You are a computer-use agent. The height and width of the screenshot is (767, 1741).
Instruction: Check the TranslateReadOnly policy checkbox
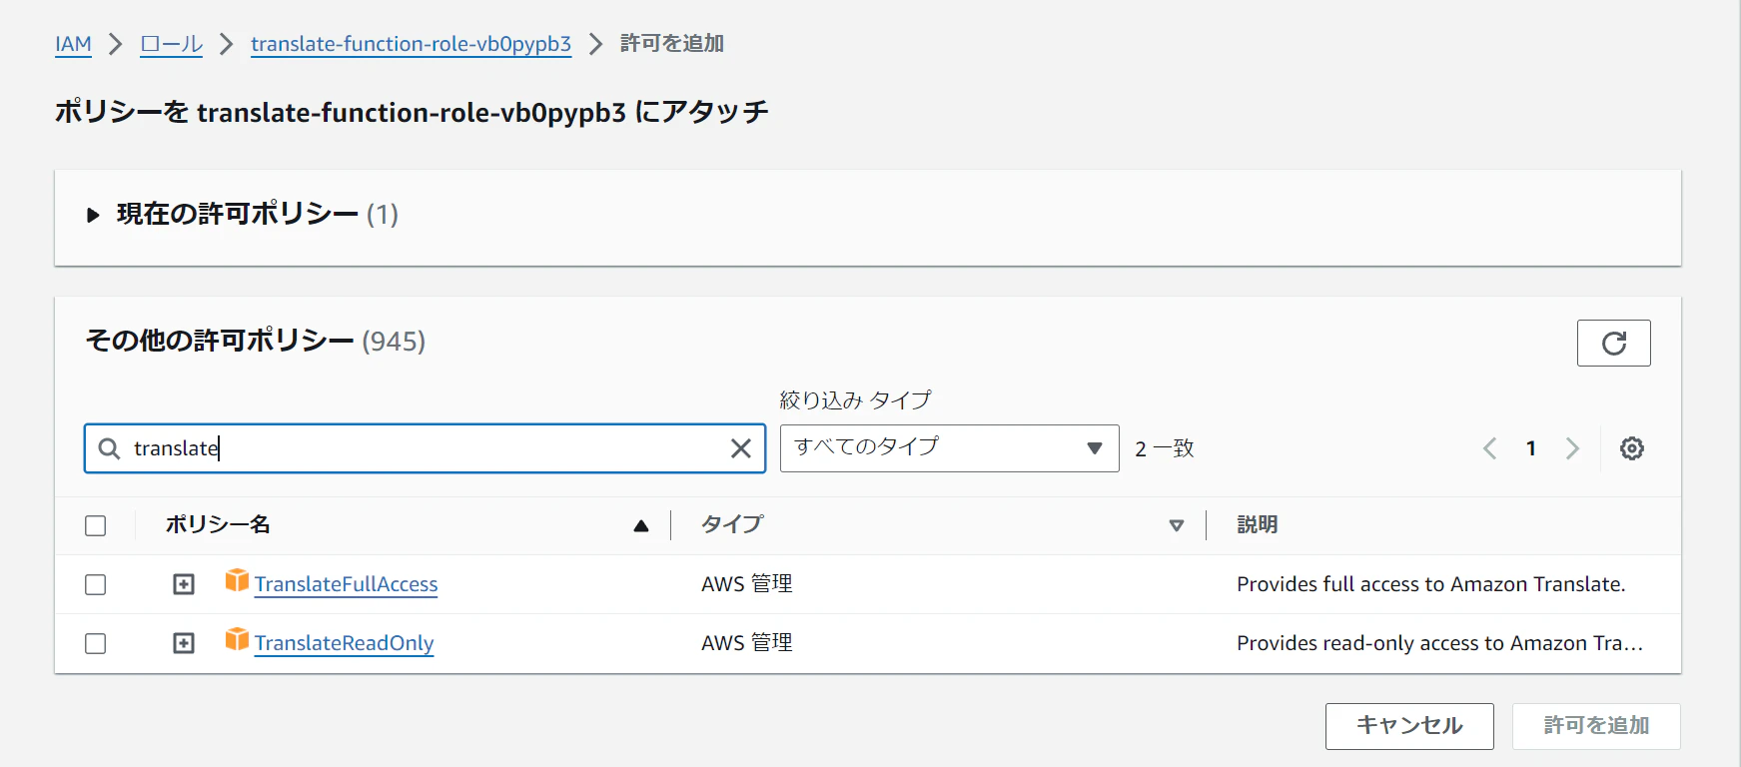pos(96,643)
